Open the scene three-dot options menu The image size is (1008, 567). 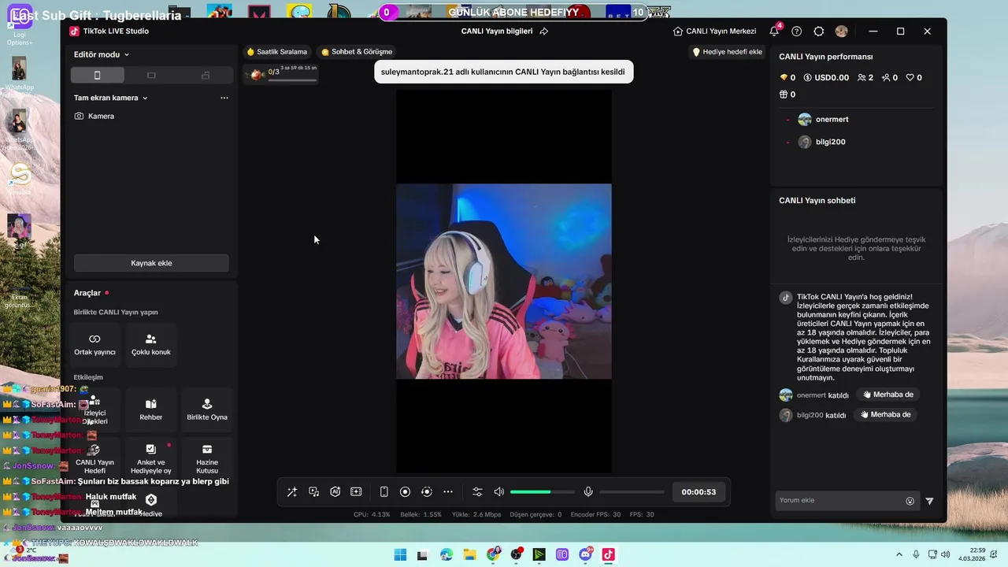(x=224, y=98)
